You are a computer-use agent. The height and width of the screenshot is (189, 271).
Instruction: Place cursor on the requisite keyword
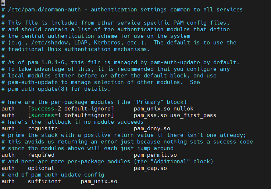tap(43, 128)
